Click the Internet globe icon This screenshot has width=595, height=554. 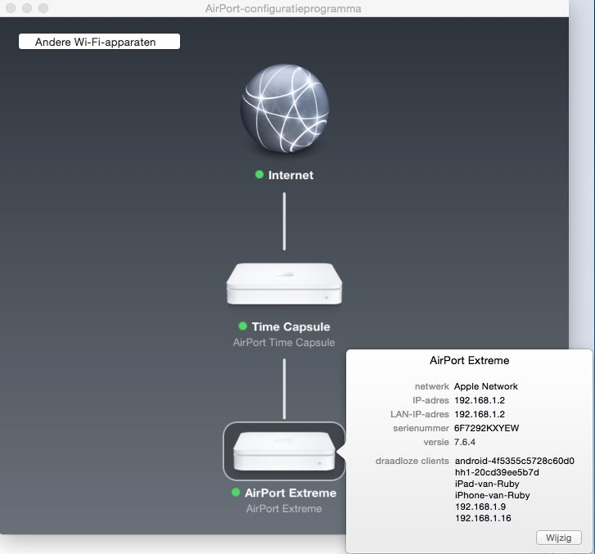pyautogui.click(x=284, y=107)
